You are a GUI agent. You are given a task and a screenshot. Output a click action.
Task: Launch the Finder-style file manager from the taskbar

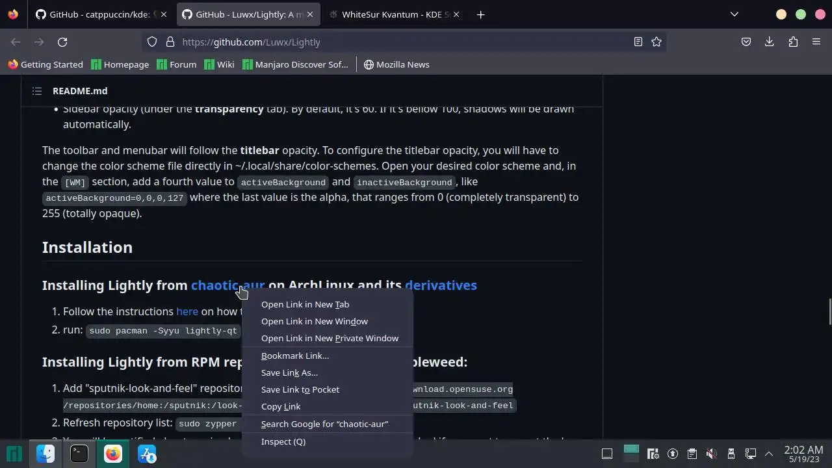[45, 454]
